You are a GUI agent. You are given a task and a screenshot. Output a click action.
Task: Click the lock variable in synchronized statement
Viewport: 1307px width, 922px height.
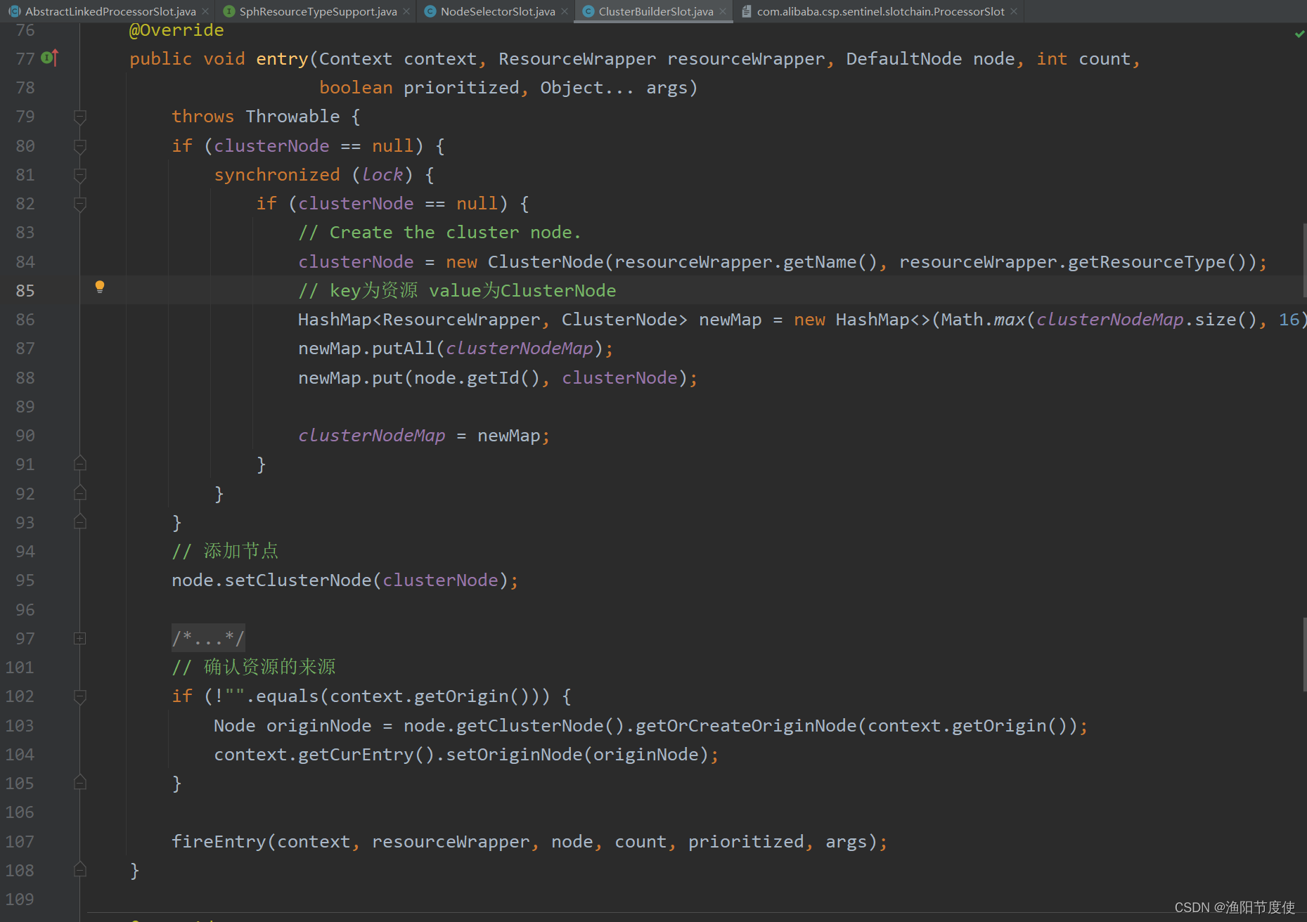click(382, 174)
